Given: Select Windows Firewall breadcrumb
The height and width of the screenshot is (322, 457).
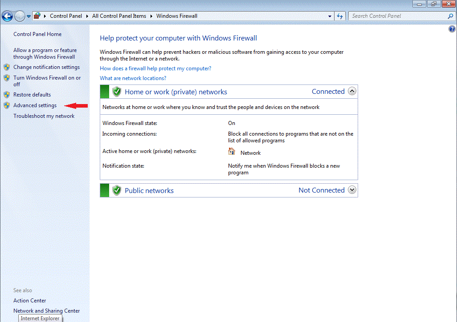Looking at the screenshot, I should pos(177,16).
